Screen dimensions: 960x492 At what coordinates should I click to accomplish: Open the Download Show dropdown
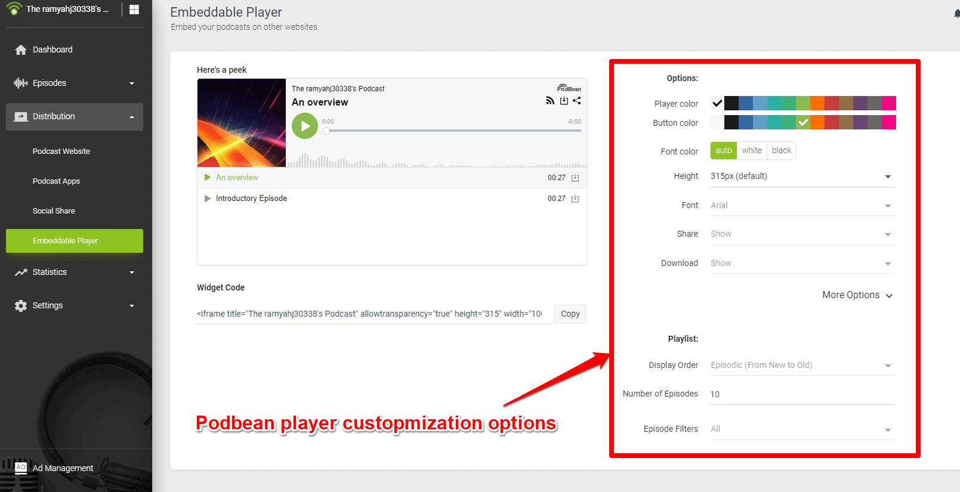(802, 264)
